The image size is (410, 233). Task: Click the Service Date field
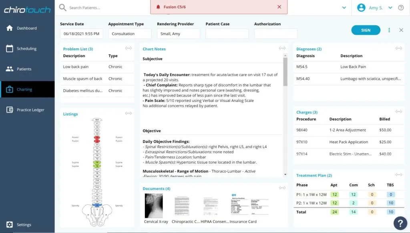(x=81, y=34)
